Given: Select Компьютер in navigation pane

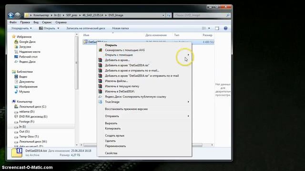Looking at the screenshot, I should pos(24,102).
